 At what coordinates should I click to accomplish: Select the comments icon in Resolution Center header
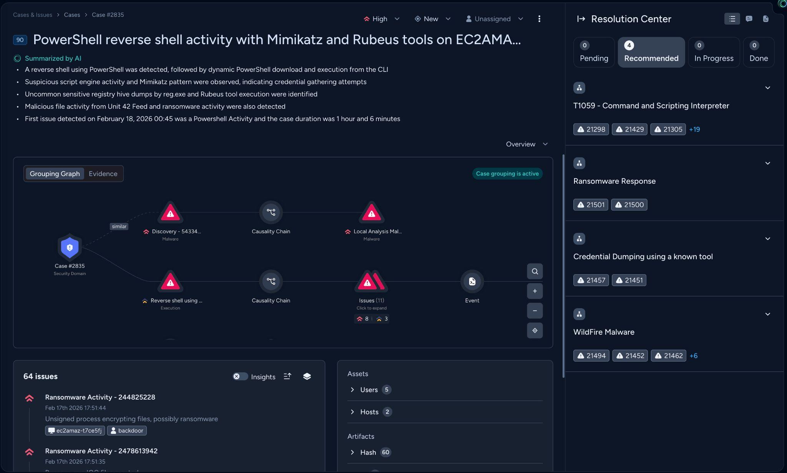(749, 18)
